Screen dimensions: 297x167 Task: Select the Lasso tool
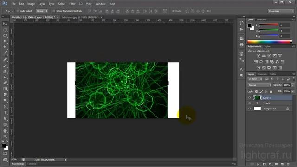pos(5,36)
